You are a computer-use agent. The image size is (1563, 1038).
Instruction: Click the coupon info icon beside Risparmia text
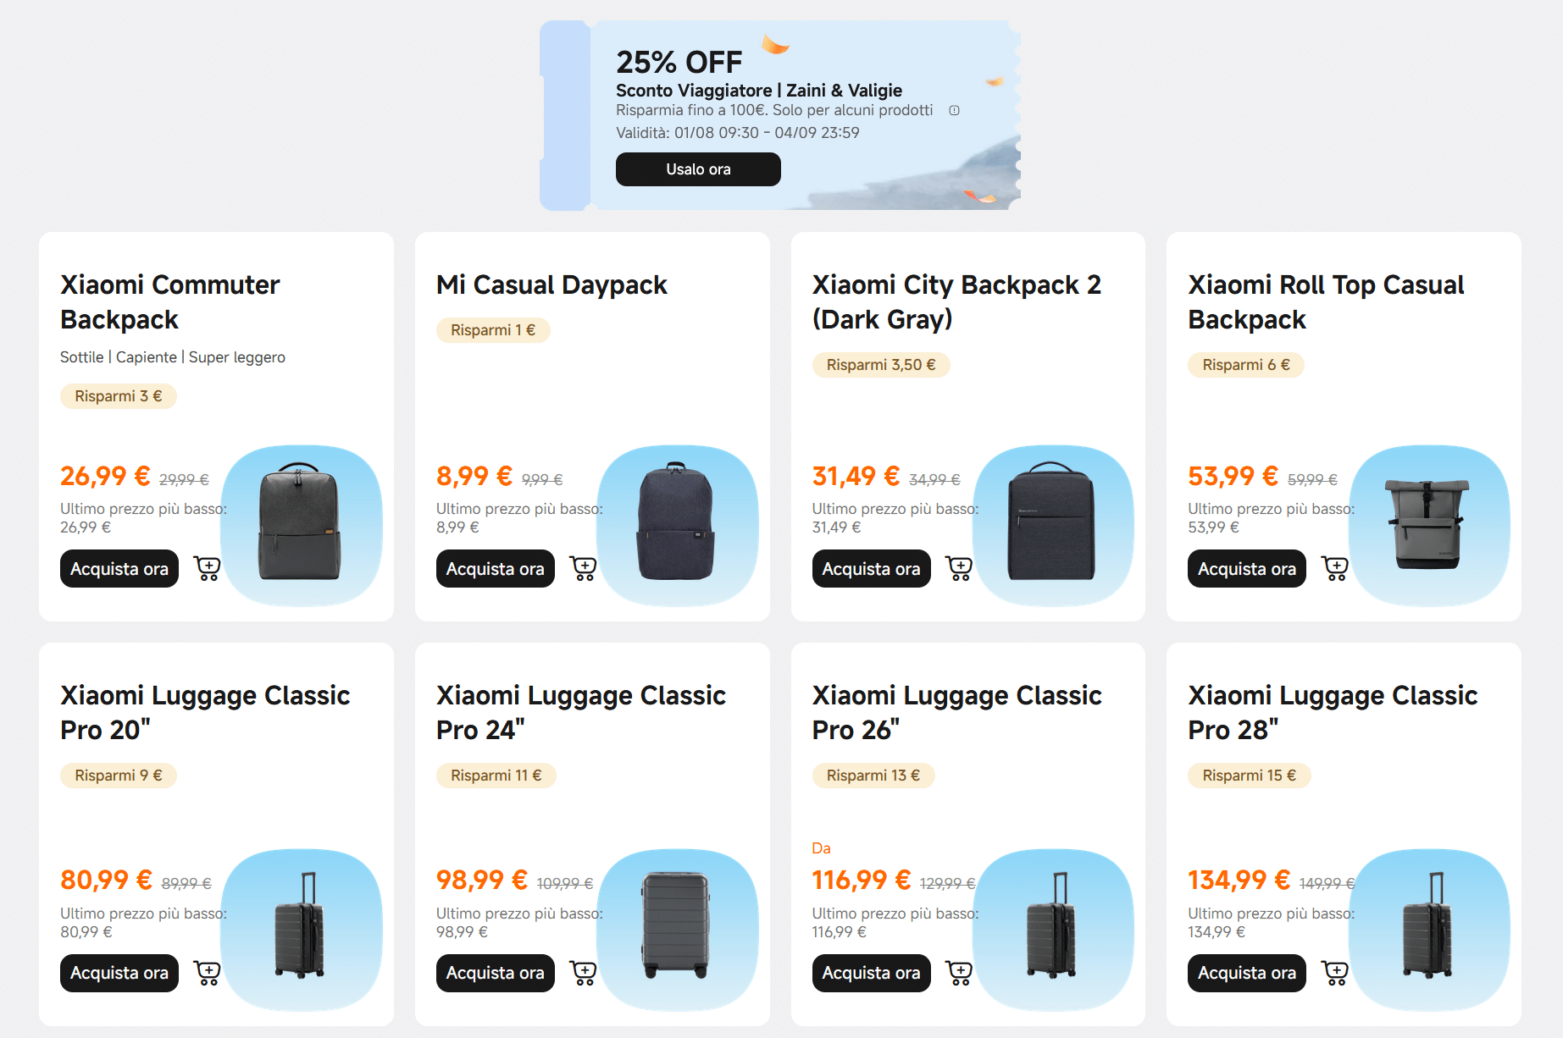[954, 111]
